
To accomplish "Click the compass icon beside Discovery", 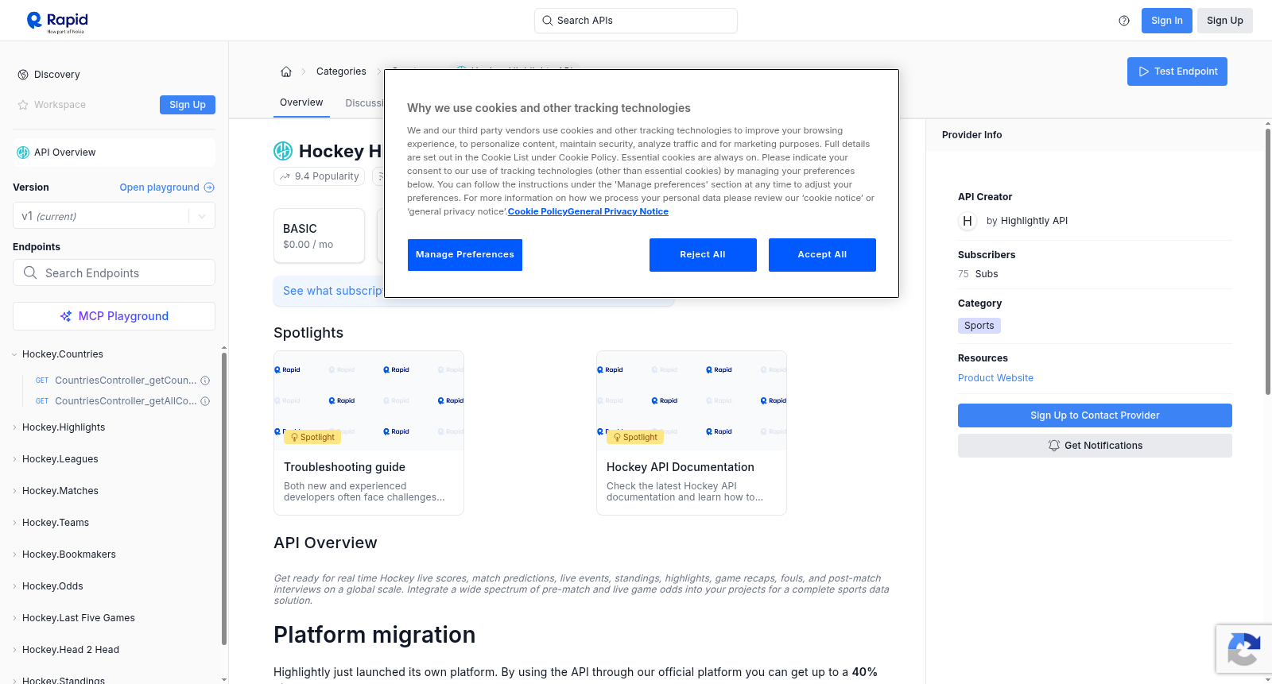I will coord(23,75).
